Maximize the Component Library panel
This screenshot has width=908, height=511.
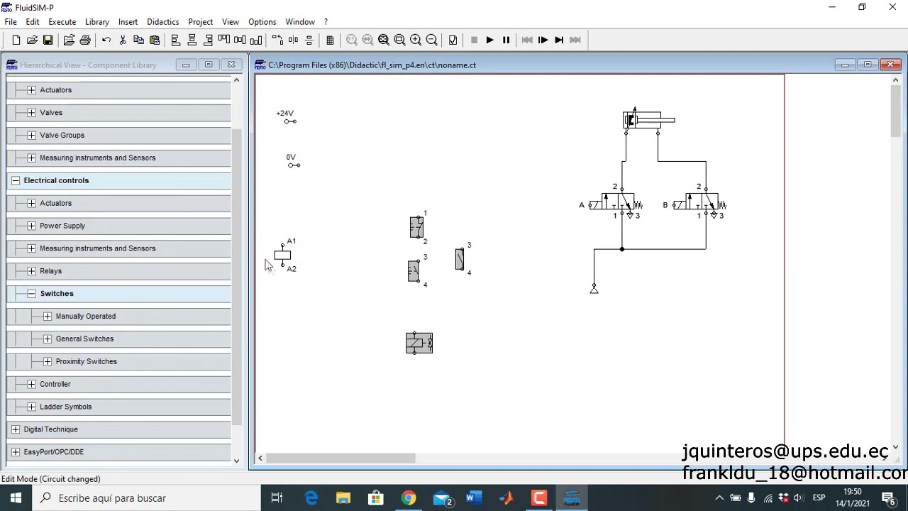209,65
